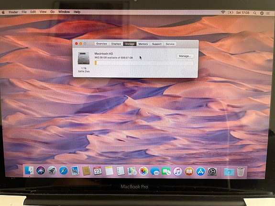Open the Photos app in dock

(143, 171)
